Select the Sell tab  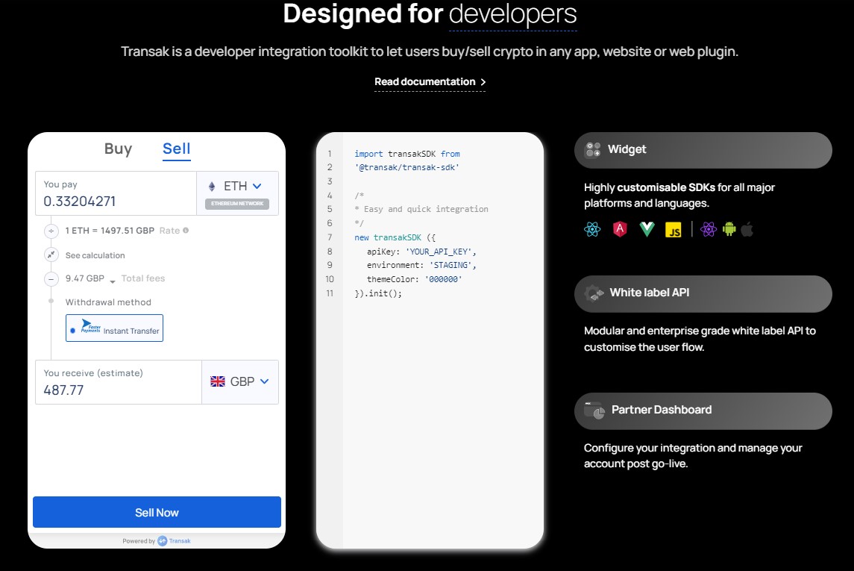tap(177, 149)
